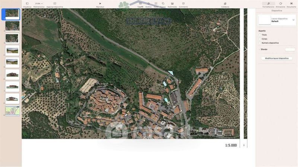
Task: Select the last slide thumbnail in navigator
Action: tap(12, 111)
